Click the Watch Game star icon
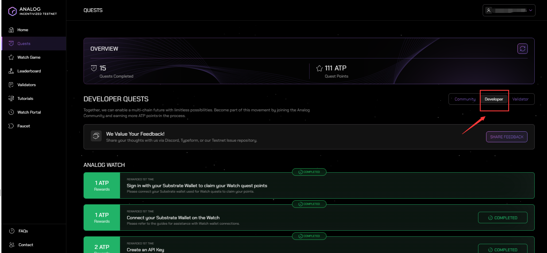This screenshot has width=547, height=253. point(11,57)
